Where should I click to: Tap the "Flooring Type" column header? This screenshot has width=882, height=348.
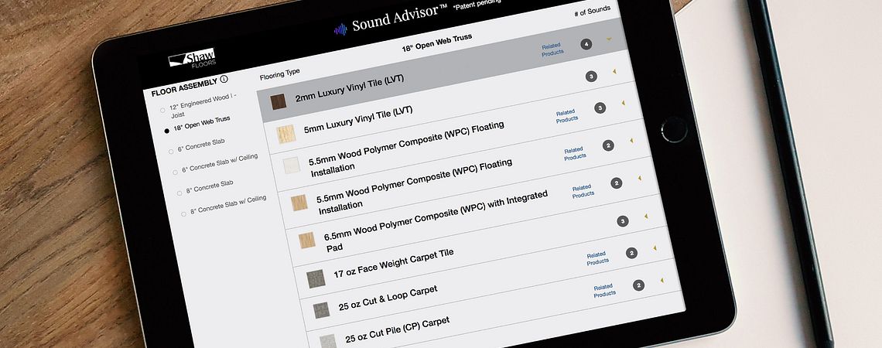tap(280, 73)
